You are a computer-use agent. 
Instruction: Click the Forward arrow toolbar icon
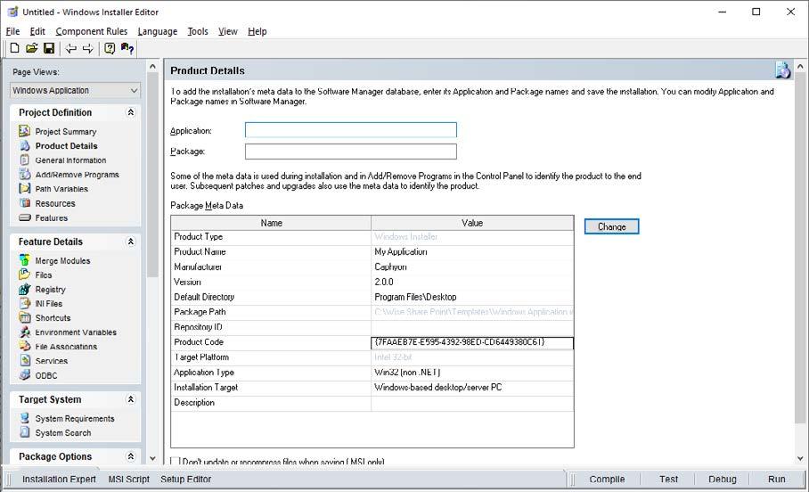pyautogui.click(x=88, y=48)
